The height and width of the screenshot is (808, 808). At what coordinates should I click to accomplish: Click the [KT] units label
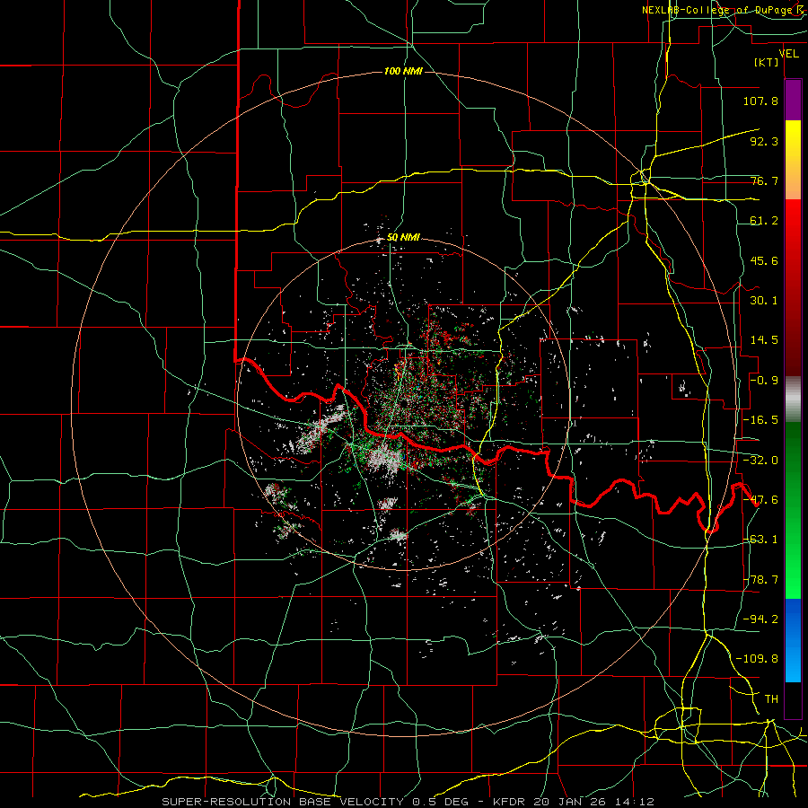pyautogui.click(x=767, y=62)
